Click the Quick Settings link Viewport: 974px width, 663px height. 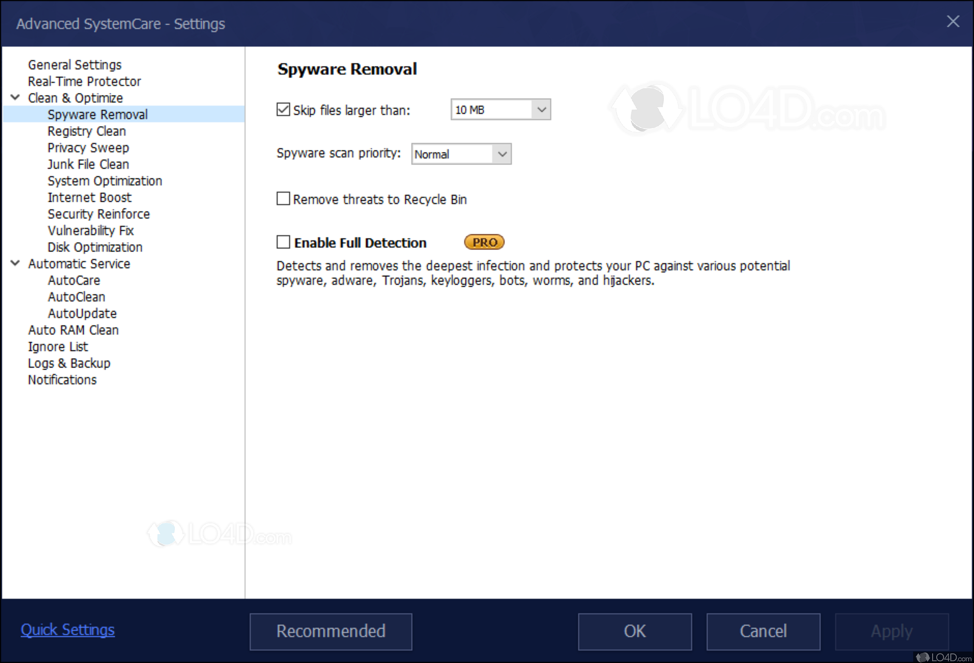click(x=68, y=630)
